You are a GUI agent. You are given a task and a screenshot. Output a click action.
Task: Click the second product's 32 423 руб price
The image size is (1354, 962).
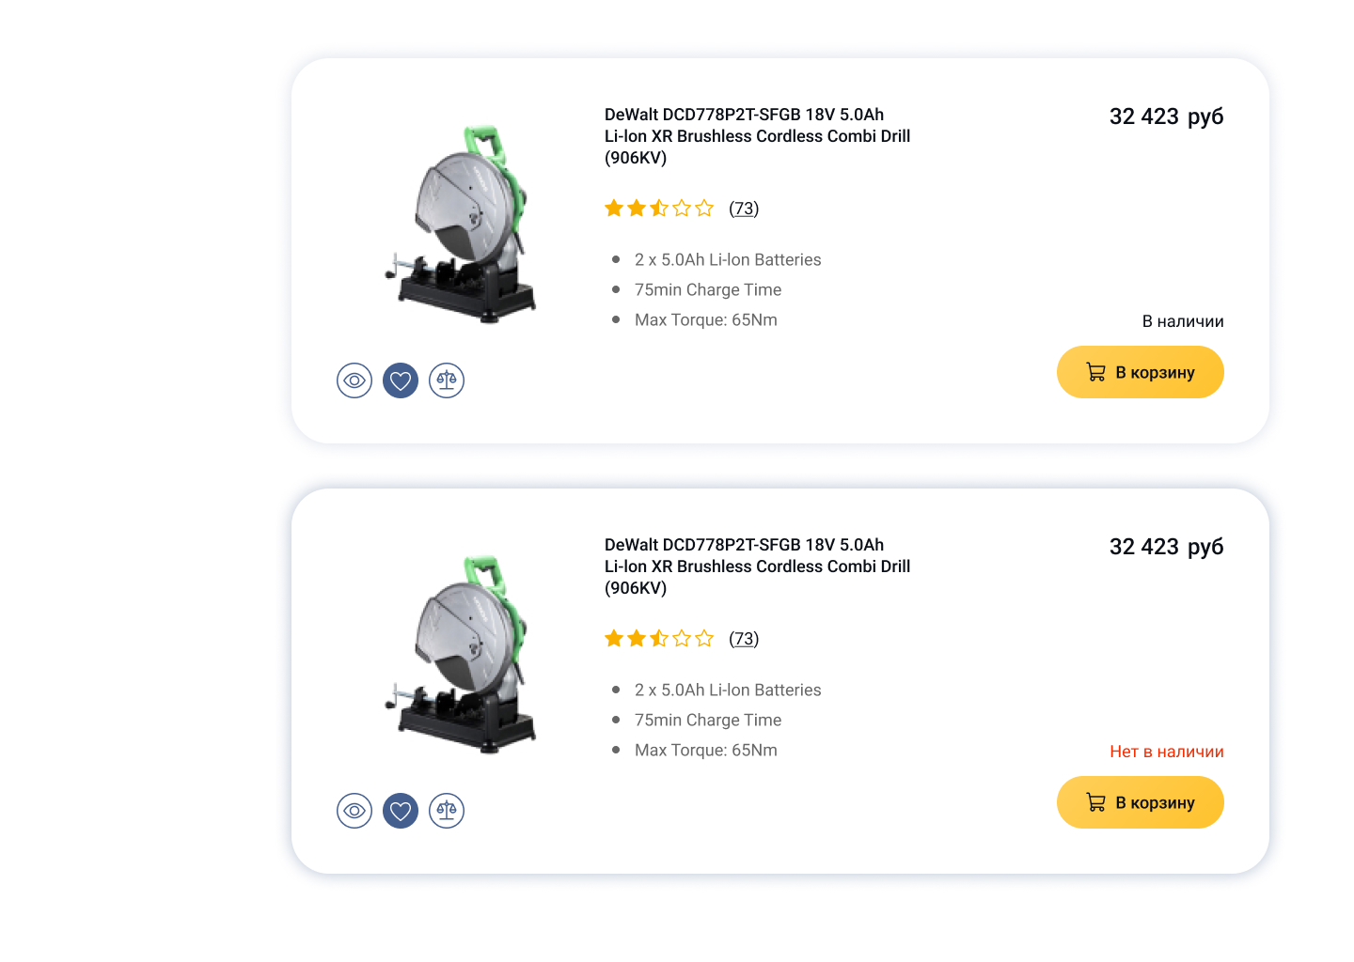[1166, 547]
